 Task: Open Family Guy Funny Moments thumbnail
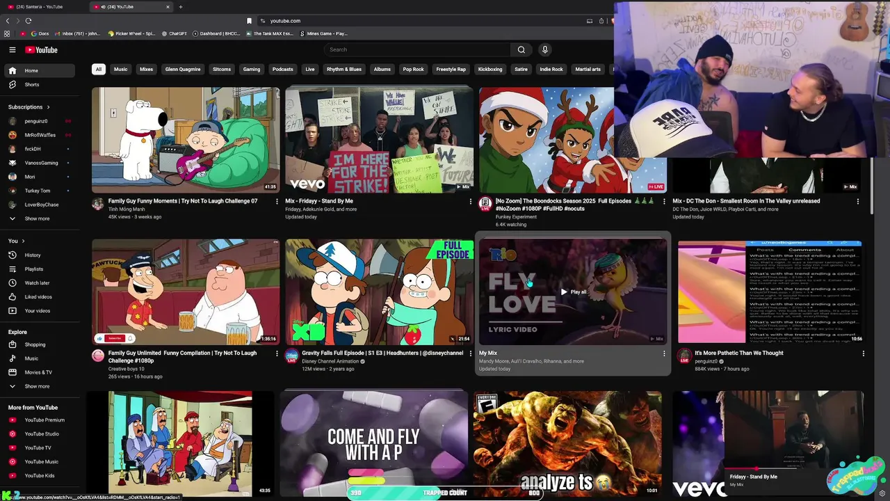[186, 139]
